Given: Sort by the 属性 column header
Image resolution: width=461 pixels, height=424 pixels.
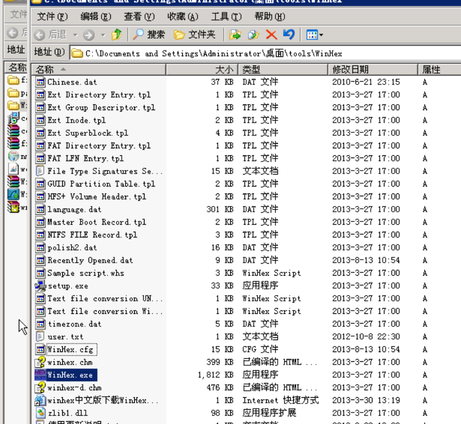Looking at the screenshot, I should pyautogui.click(x=439, y=70).
